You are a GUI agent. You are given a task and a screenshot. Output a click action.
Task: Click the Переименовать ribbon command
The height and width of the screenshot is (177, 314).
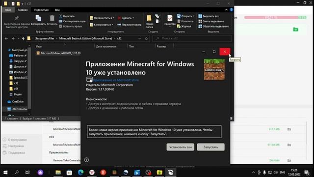click(x=130, y=25)
